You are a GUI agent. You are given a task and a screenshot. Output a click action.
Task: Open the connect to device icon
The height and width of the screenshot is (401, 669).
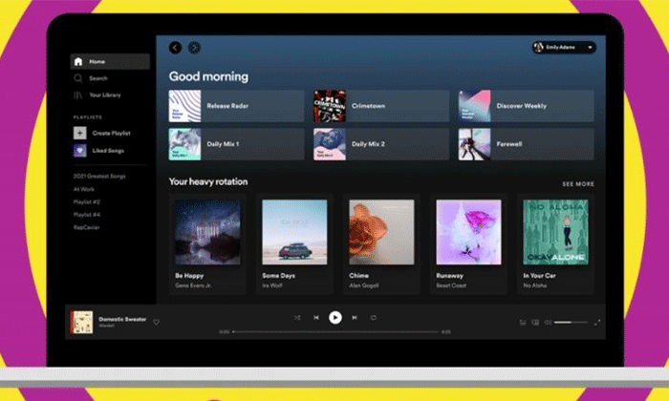[535, 322]
